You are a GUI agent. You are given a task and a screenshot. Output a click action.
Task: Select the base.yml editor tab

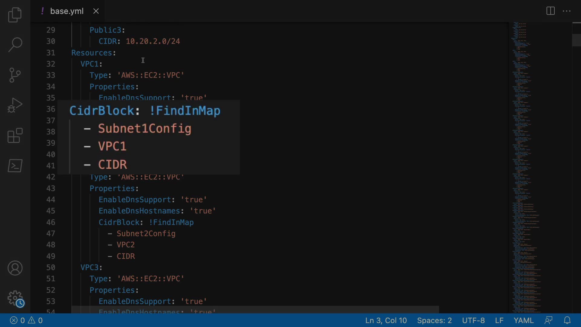[67, 11]
